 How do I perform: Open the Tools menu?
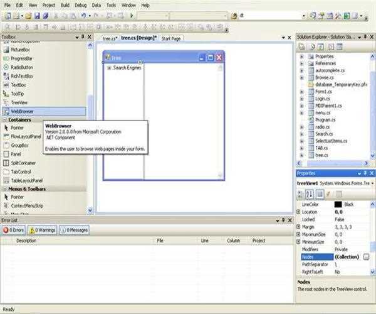(x=112, y=5)
